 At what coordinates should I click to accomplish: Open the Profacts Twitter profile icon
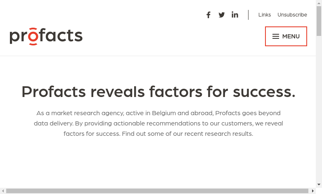(x=222, y=15)
